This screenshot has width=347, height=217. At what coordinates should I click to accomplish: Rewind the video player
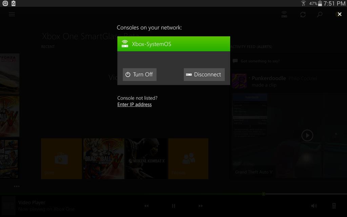point(146,206)
